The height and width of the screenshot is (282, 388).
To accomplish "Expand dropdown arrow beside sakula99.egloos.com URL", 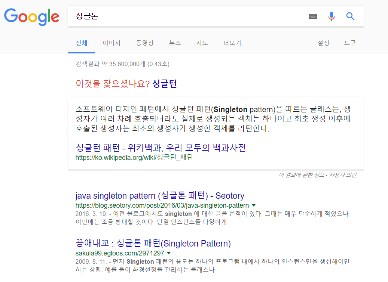I will pyautogui.click(x=169, y=253).
